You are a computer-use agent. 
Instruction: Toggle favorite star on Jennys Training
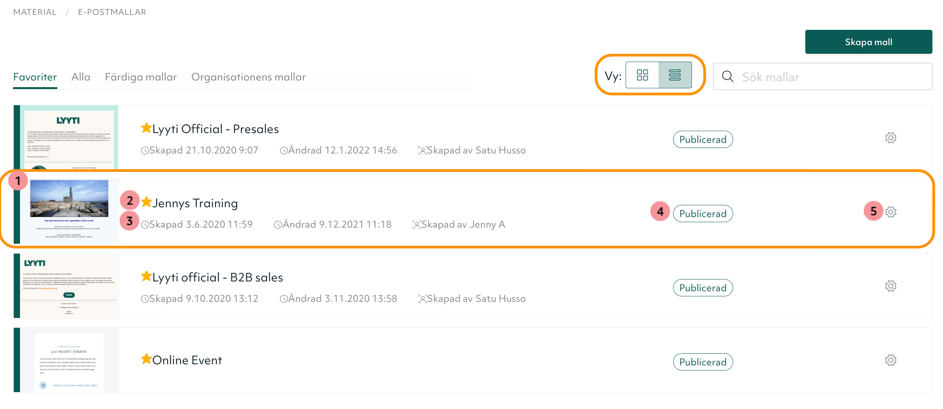click(146, 202)
